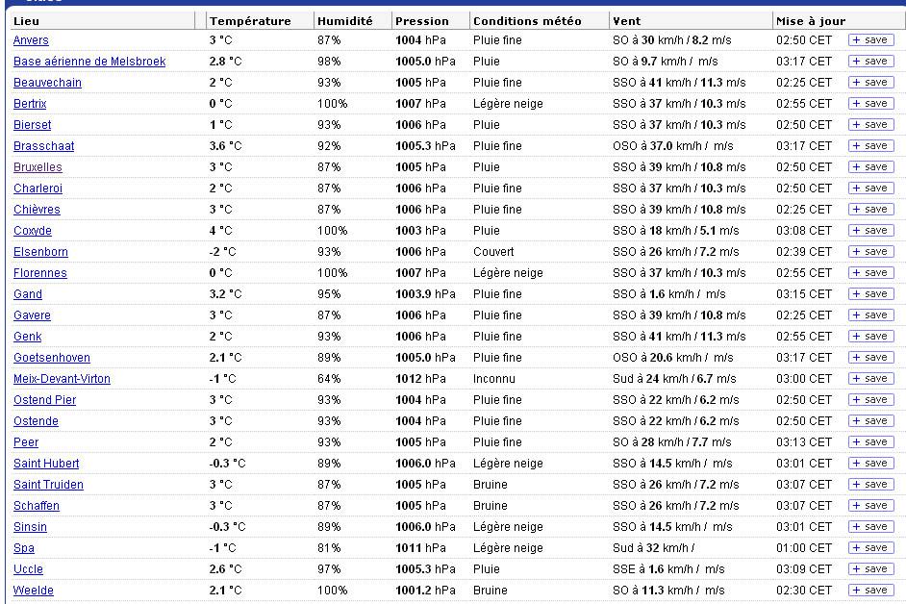The width and height of the screenshot is (906, 604).
Task: Save the Coxyde row
Action: pos(870,231)
